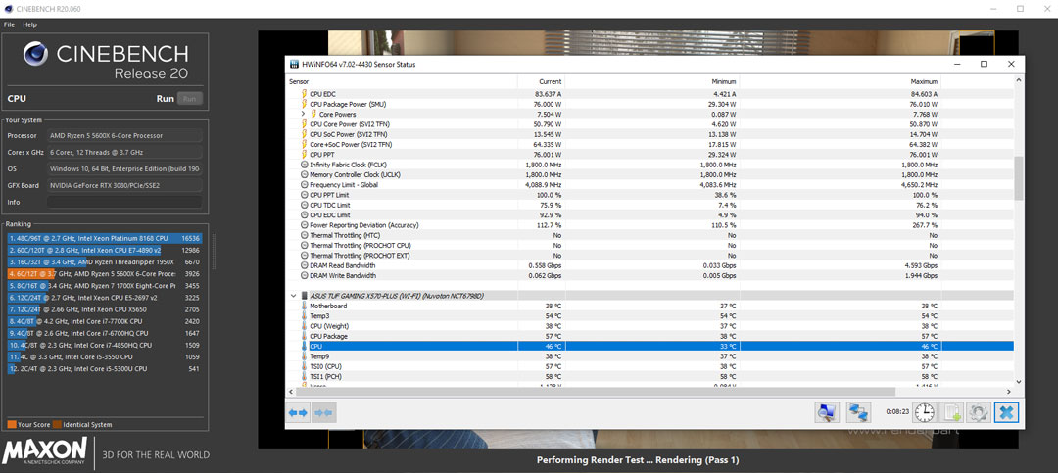Click the CPU PPT lightning icon
This screenshot has height=473, width=1058.
(x=305, y=155)
